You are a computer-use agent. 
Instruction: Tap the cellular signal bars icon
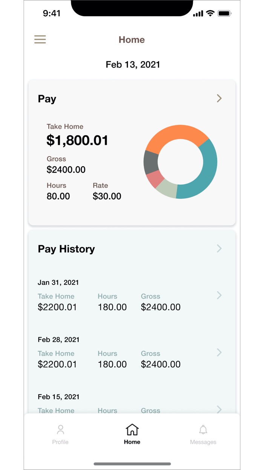[x=198, y=14]
